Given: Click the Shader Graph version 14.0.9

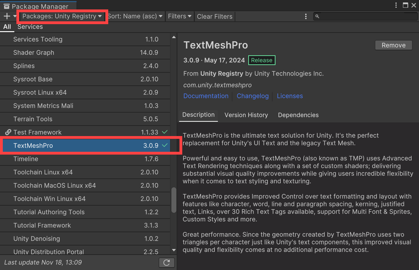Looking at the screenshot, I should 149,53.
